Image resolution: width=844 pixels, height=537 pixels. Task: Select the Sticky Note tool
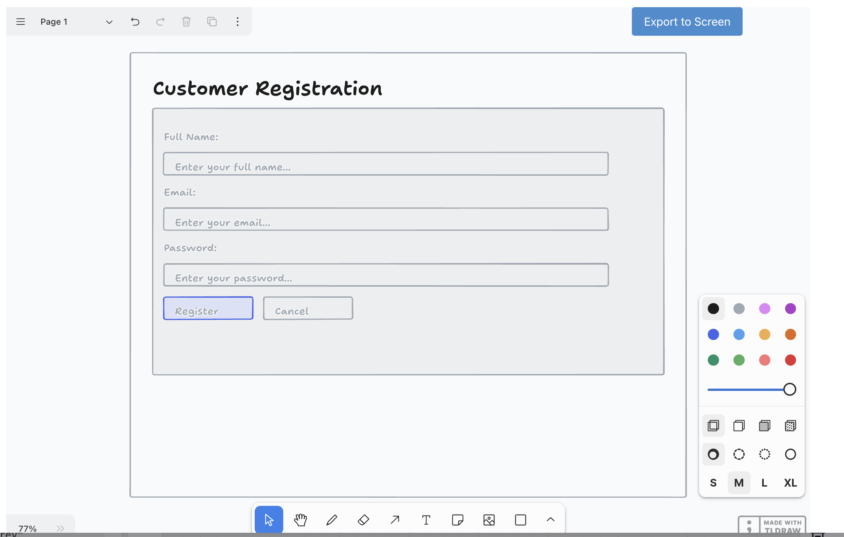click(x=457, y=520)
